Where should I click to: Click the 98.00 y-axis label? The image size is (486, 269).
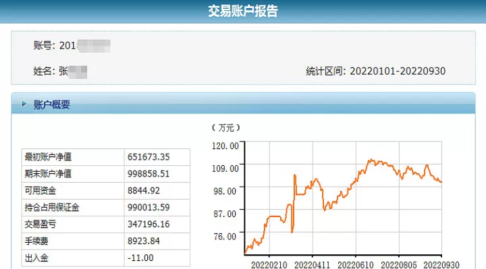coord(225,191)
